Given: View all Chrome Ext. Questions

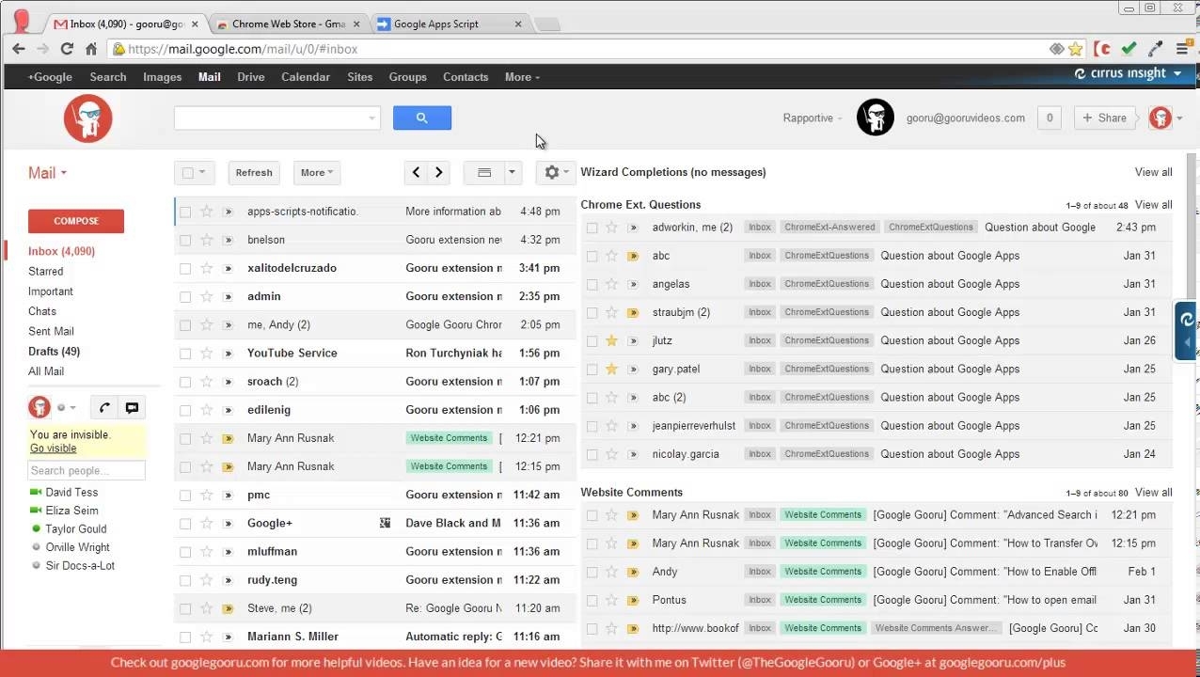Looking at the screenshot, I should (x=1153, y=205).
